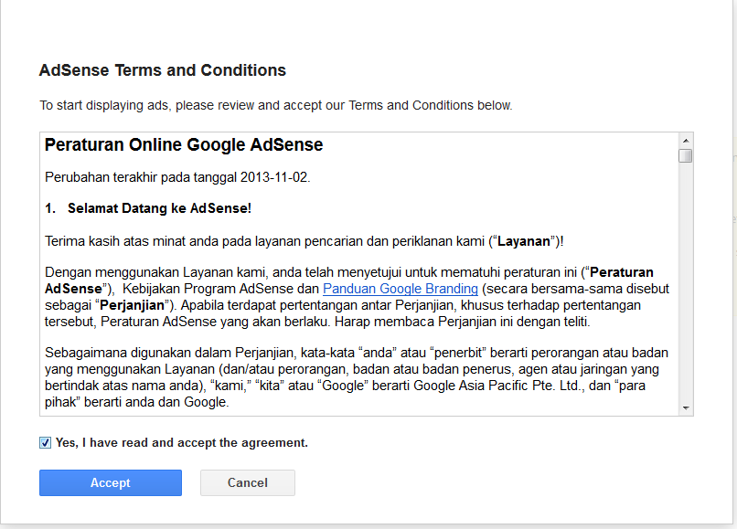The height and width of the screenshot is (529, 737).
Task: Enable the "Yes, I have read and accept" checkbox
Action: (45, 442)
